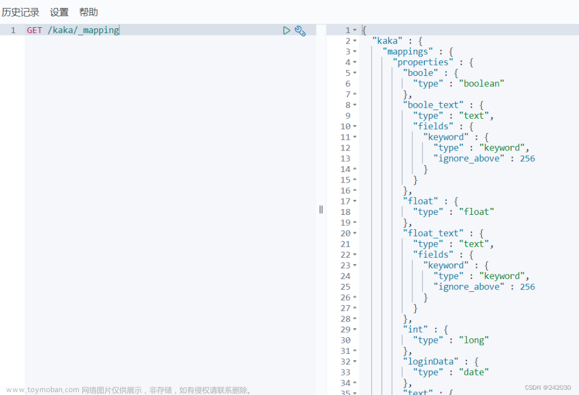This screenshot has height=395, width=579.
Task: Click the fold-end arrow at line 34
Action: (x=355, y=383)
